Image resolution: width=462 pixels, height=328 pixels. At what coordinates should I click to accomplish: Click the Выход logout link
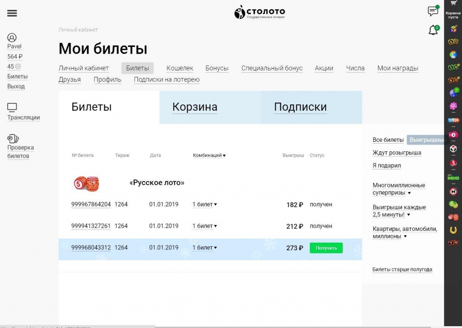(16, 86)
